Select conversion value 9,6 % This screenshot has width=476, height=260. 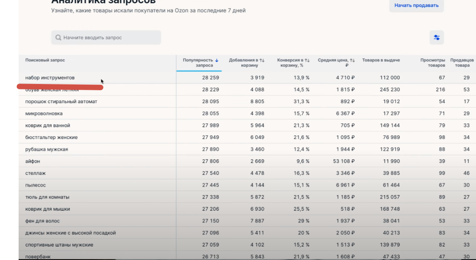(303, 161)
